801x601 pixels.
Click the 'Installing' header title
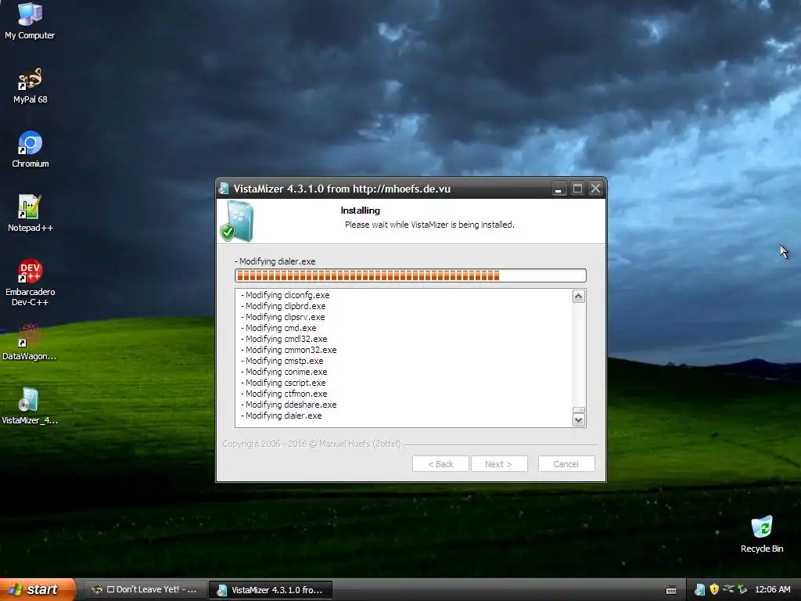(360, 211)
